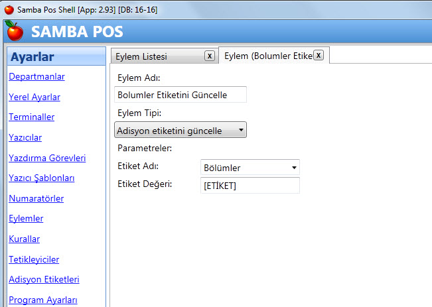Open Departmanlar settings link
This screenshot has height=307, width=432.
point(36,77)
